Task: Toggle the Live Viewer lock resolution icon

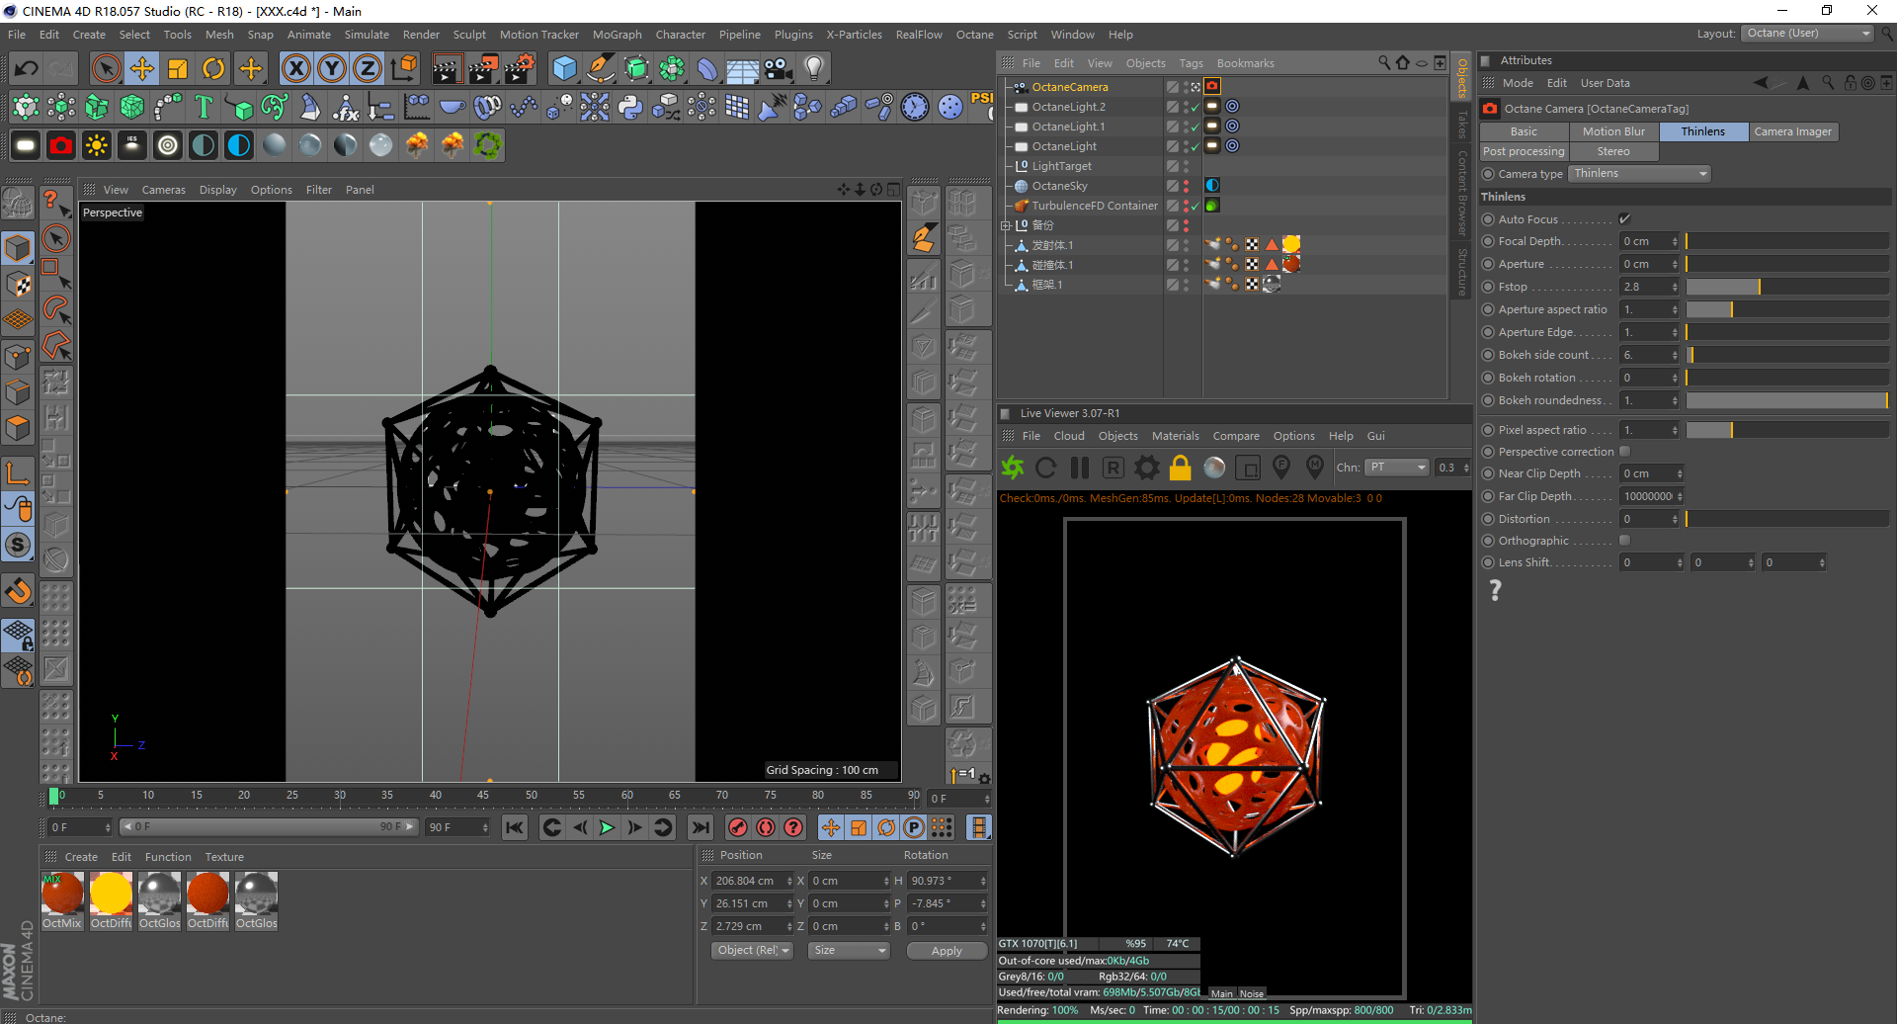Action: click(1181, 468)
